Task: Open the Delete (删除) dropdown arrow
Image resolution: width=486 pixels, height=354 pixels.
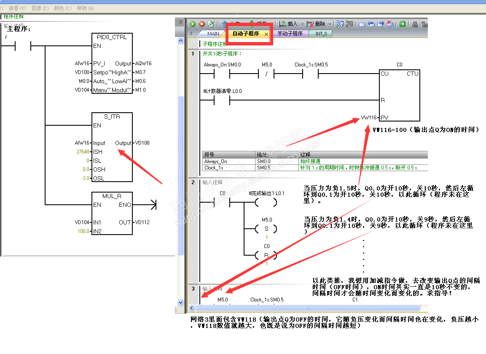Action: 330,24
